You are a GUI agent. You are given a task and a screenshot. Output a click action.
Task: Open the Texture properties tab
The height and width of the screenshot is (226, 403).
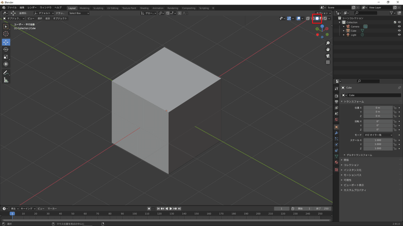point(337,170)
